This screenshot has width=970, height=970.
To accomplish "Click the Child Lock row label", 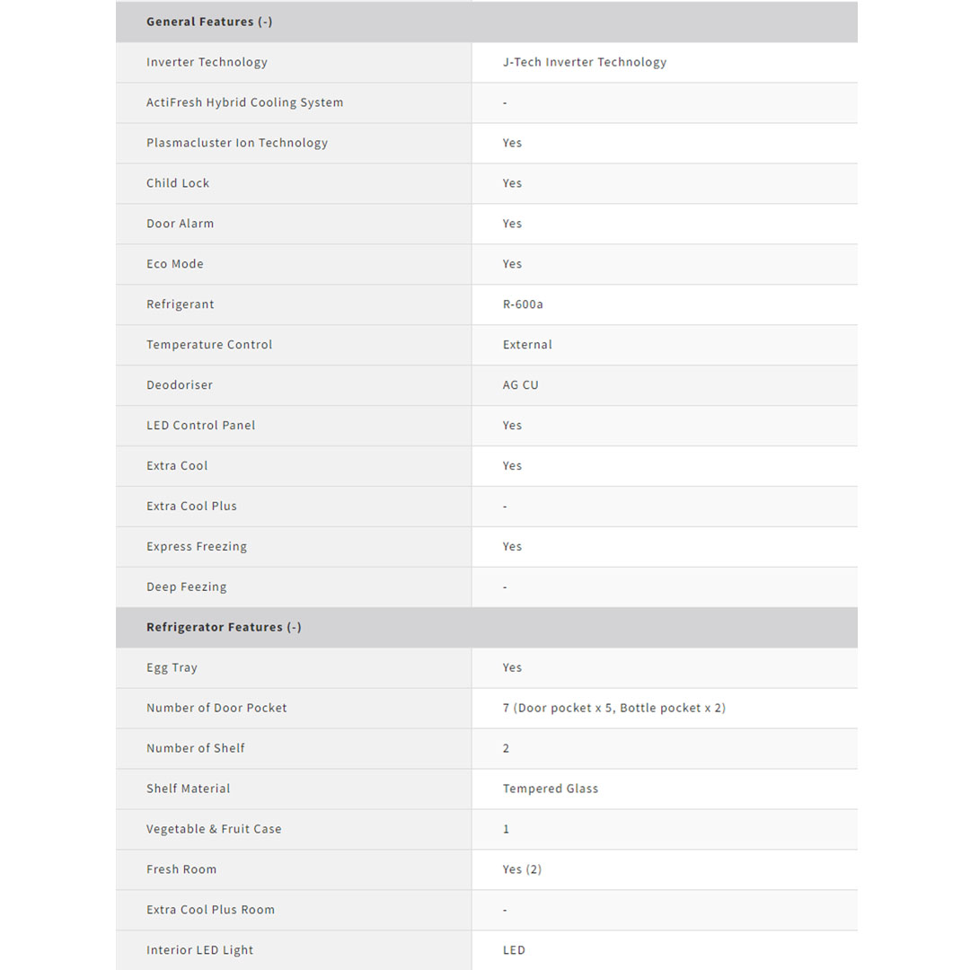I will pos(178,183).
